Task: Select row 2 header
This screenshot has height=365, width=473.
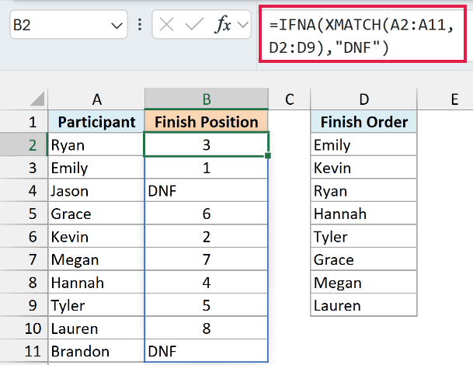Action: tap(24, 144)
